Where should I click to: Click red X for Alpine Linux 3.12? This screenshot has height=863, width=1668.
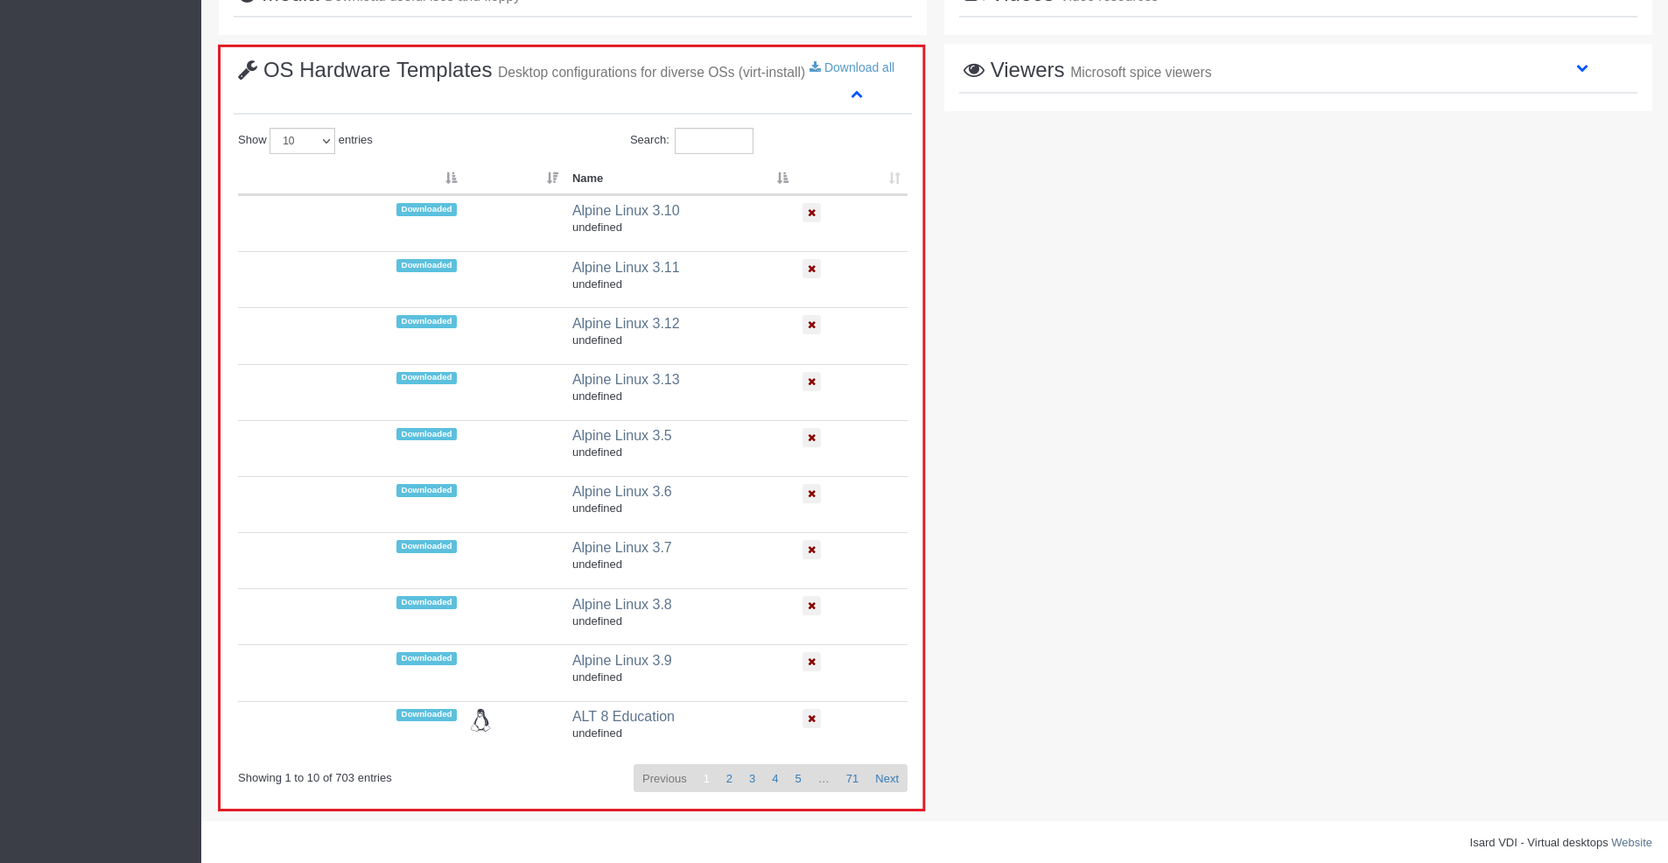pyautogui.click(x=811, y=325)
